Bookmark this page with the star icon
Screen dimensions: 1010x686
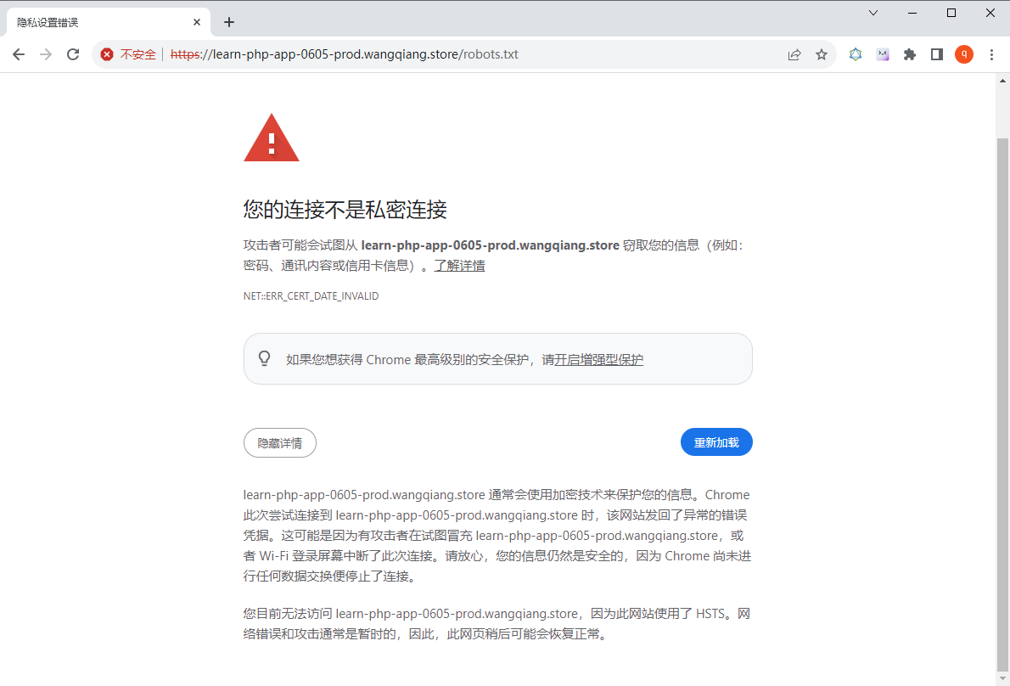(x=822, y=54)
